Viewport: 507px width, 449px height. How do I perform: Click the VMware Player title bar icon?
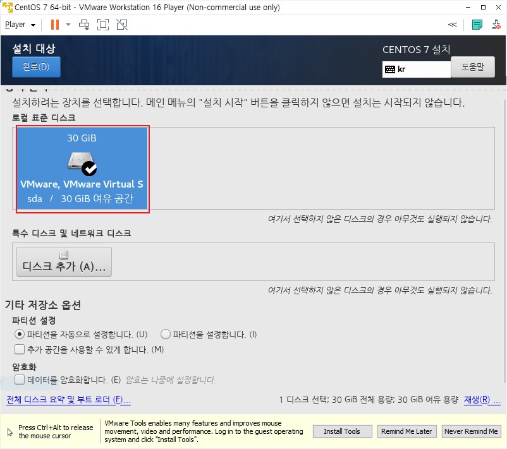(8, 7)
